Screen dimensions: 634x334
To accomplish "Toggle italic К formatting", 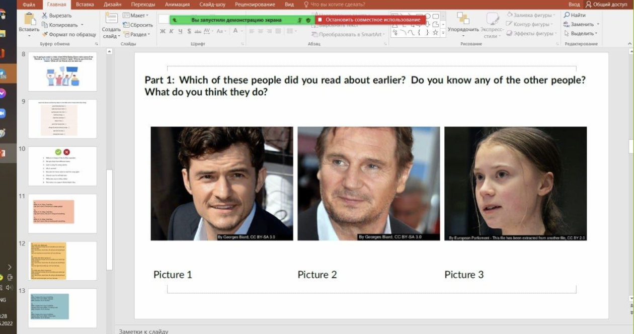I will click(172, 31).
